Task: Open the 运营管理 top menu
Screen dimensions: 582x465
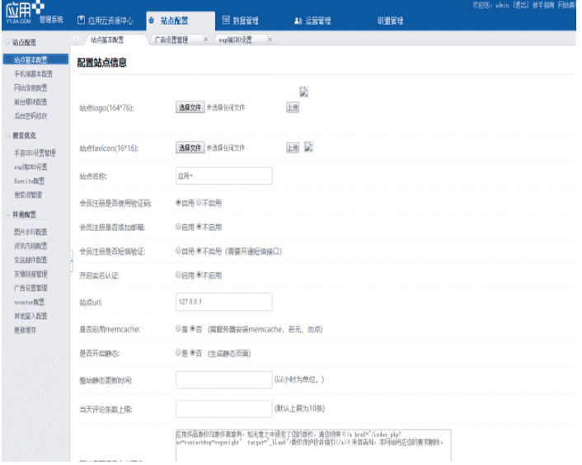Action: (x=317, y=21)
